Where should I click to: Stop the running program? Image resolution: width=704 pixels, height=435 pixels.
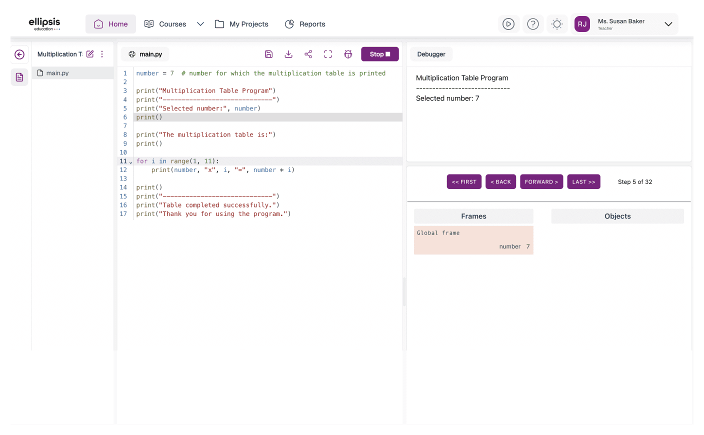(380, 54)
